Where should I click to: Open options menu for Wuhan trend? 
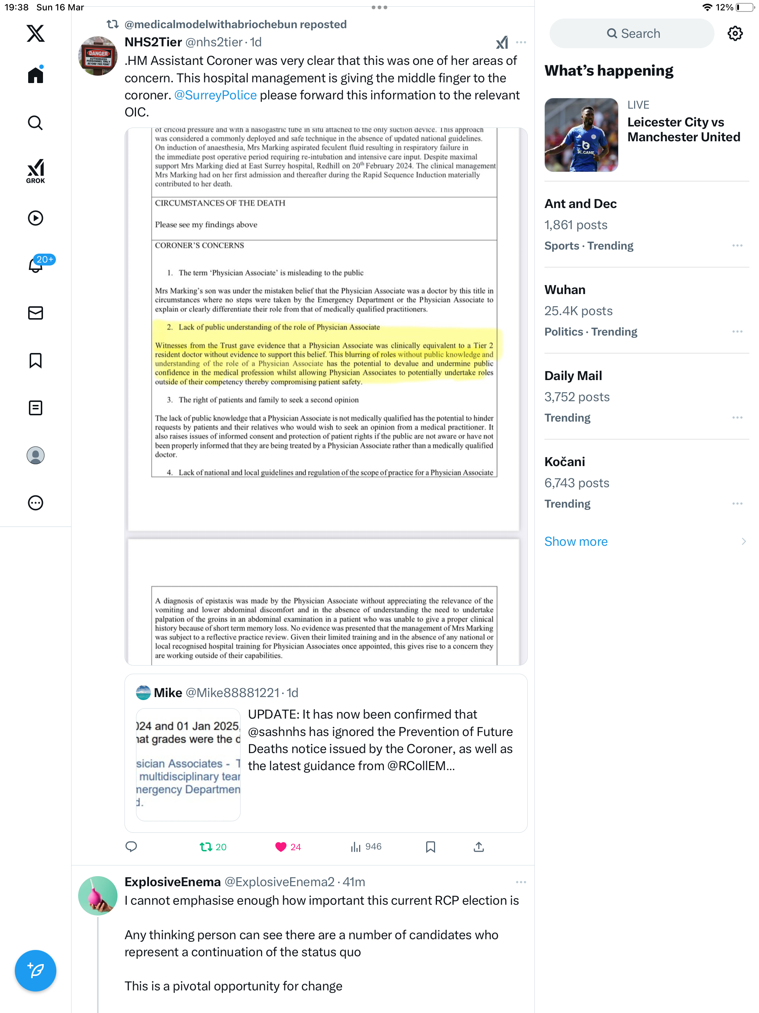click(737, 331)
